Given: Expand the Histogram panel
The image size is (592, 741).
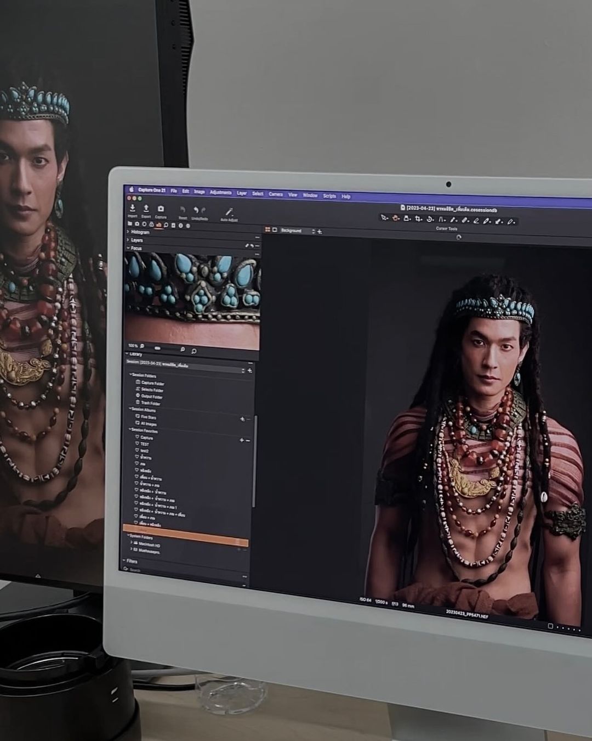Looking at the screenshot, I should [x=128, y=232].
